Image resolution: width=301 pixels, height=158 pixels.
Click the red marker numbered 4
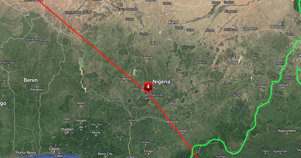148,87
